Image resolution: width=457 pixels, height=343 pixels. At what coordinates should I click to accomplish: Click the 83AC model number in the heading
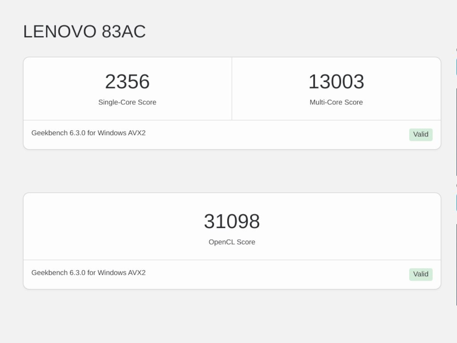coord(124,31)
